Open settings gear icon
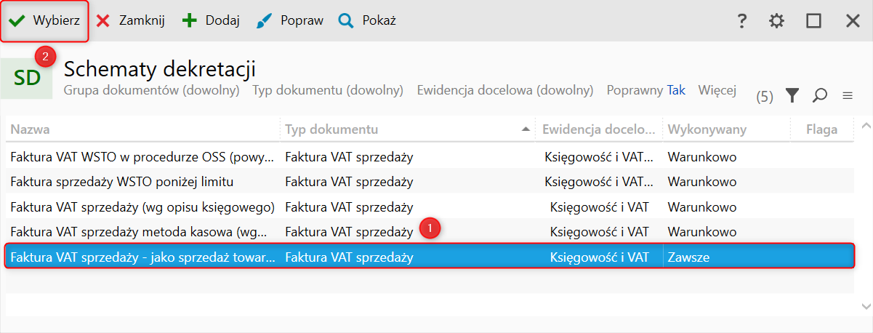Screen dimensions: 873x333 point(777,21)
